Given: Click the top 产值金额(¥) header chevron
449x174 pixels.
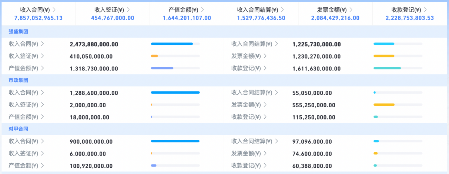Looking at the screenshot, I should coord(203,10).
